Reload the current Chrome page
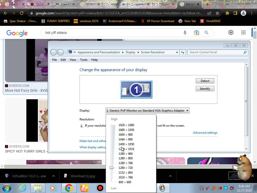 pos(22,13)
